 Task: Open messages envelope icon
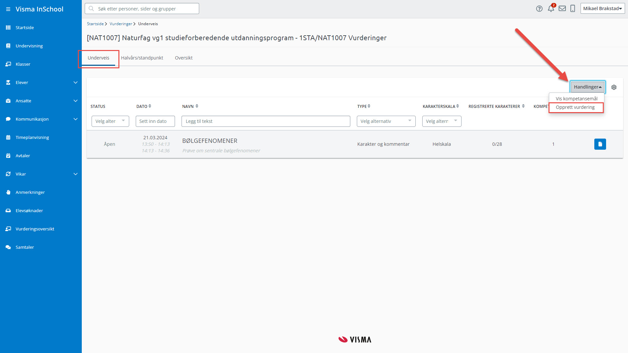[x=562, y=8]
